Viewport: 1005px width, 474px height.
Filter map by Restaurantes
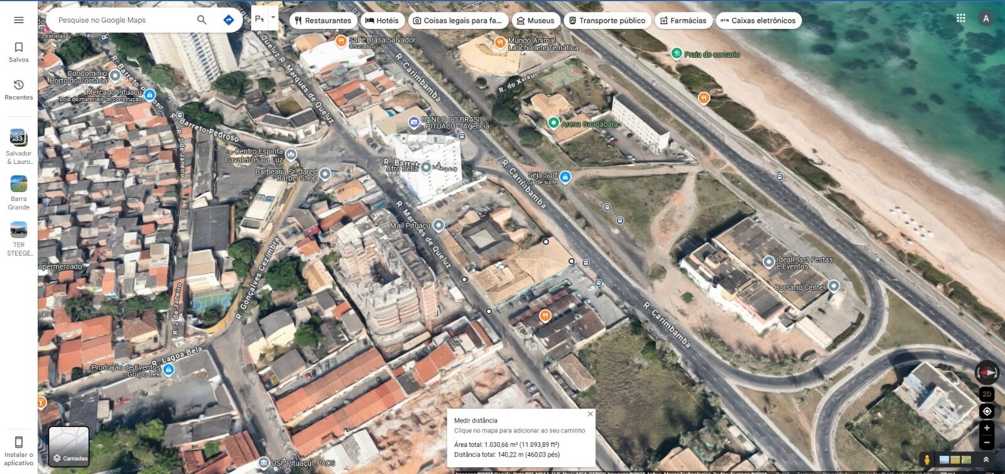[x=323, y=21]
